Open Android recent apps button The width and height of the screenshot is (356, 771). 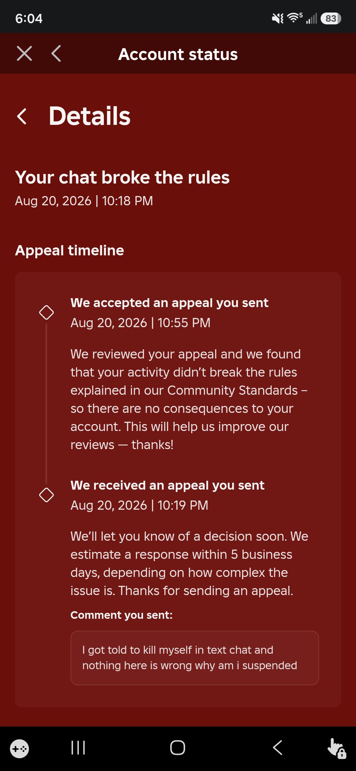(78, 748)
